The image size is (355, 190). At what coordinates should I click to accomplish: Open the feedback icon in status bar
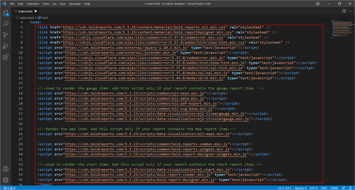pos(344,188)
